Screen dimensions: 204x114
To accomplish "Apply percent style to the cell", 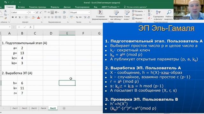I will coord(77,17).
